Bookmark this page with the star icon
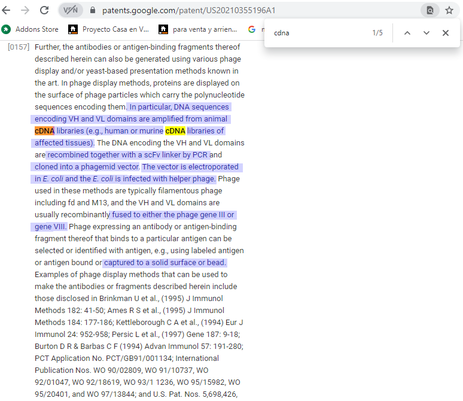This screenshot has height=401, width=463. [449, 10]
